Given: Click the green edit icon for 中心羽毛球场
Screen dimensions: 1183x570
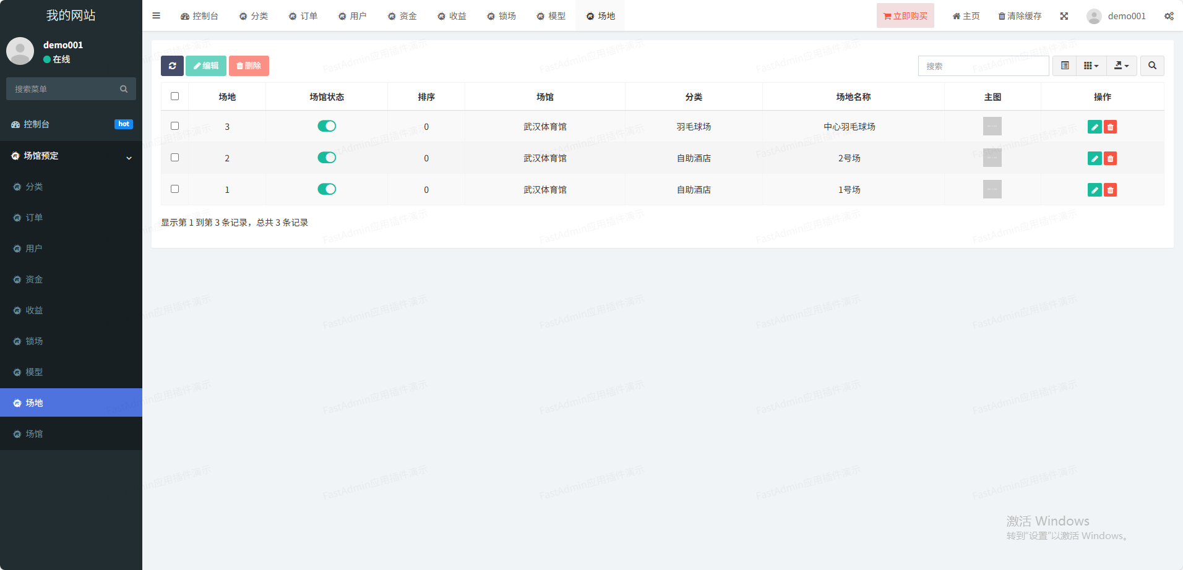Looking at the screenshot, I should click(1094, 127).
